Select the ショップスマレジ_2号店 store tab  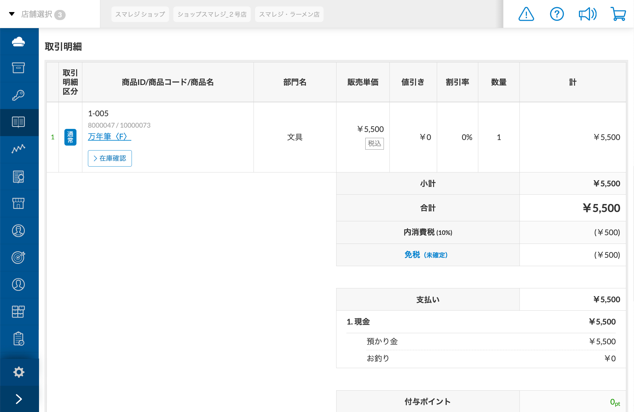tap(212, 14)
